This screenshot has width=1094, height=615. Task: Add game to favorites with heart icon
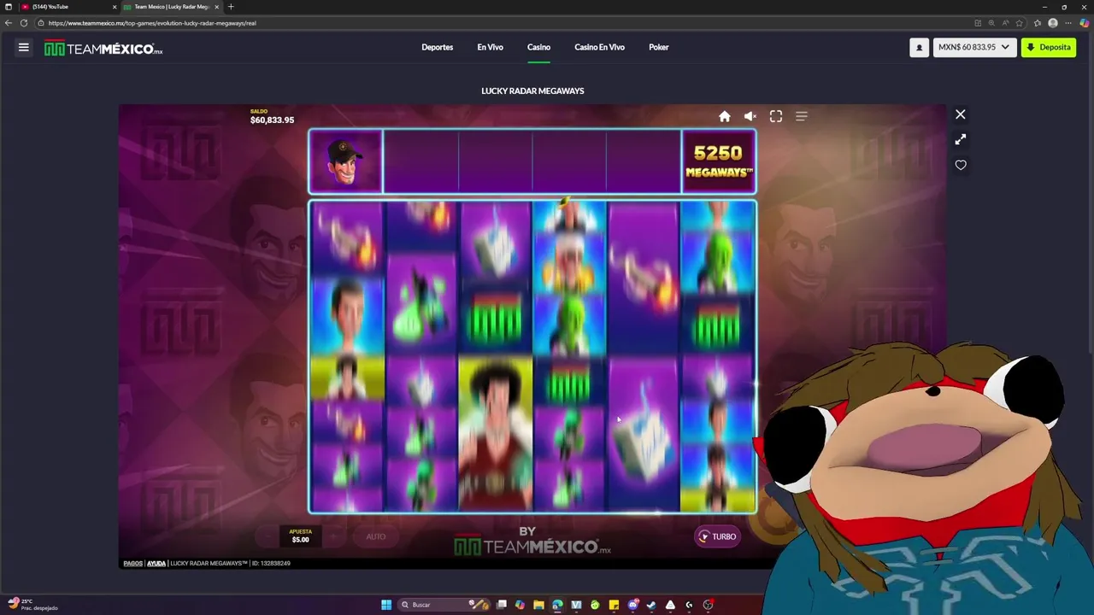coord(961,165)
